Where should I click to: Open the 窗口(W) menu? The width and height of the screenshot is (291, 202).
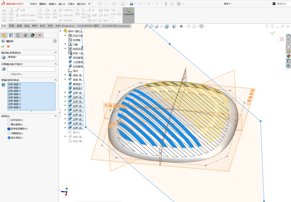(x=81, y=4)
